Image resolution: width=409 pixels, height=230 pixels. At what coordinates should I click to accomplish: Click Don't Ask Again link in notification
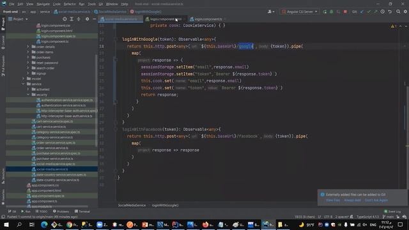376,200
